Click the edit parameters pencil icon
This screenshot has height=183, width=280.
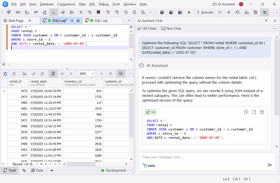(x=247, y=12)
